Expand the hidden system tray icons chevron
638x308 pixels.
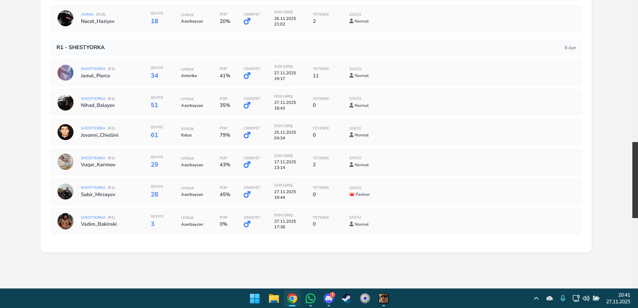tap(536, 298)
